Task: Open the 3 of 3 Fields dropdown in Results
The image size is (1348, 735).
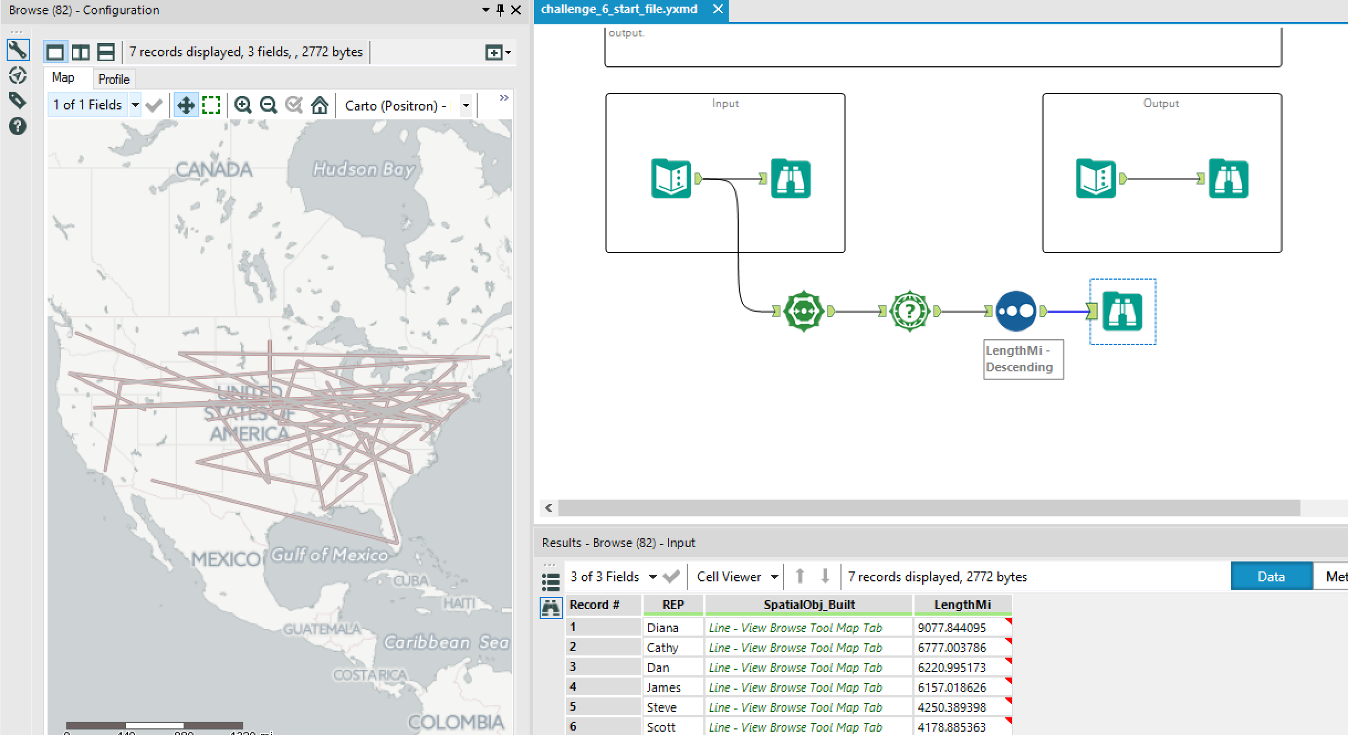Action: pyautogui.click(x=654, y=576)
